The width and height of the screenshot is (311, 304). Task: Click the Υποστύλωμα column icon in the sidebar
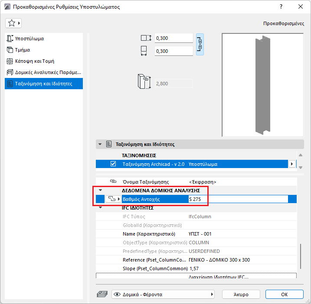click(x=10, y=39)
